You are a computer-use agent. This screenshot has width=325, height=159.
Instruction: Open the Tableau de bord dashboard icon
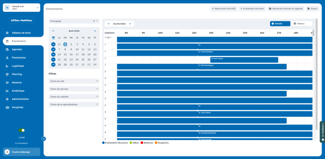(x=7, y=33)
